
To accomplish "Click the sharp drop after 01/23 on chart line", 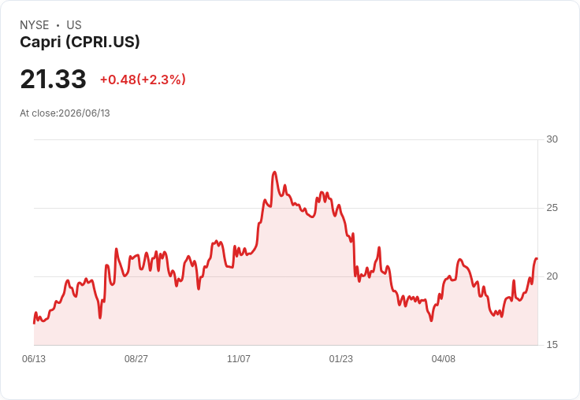I will 355,255.
